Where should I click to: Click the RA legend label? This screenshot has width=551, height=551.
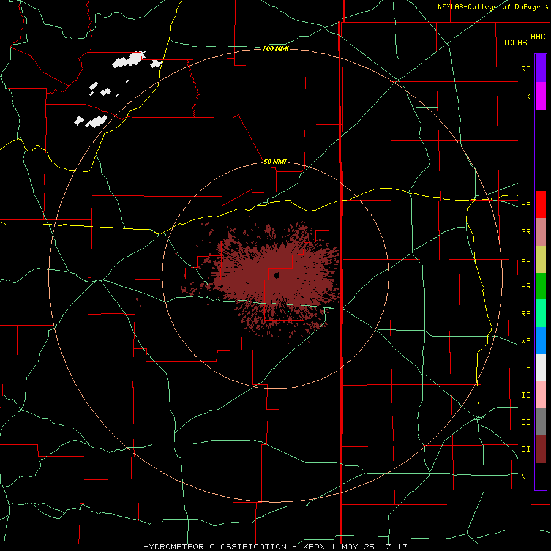tap(525, 314)
